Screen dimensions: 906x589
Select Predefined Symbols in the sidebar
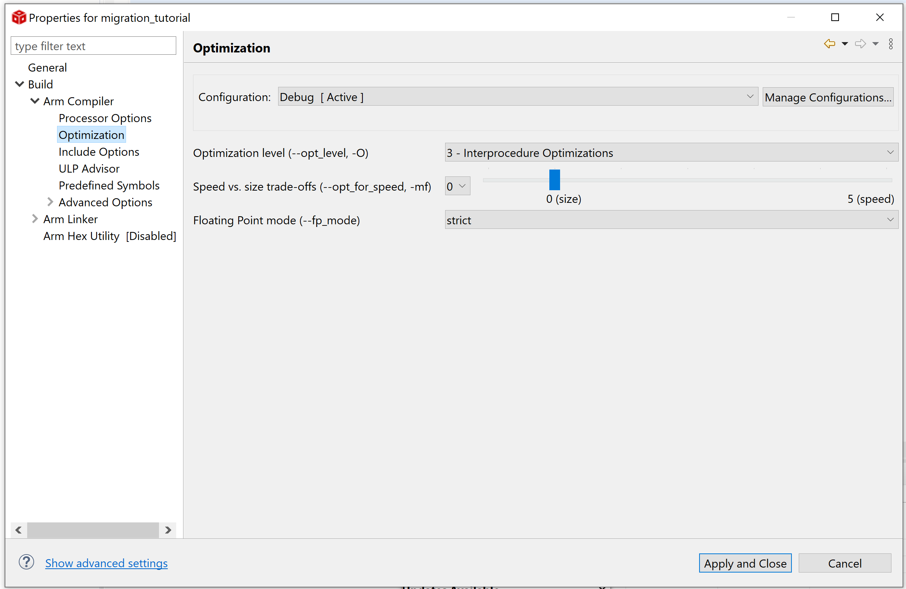click(109, 185)
